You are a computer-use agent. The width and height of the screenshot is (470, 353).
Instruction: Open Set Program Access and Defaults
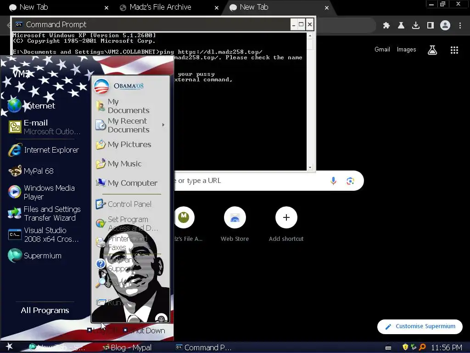pos(127,224)
